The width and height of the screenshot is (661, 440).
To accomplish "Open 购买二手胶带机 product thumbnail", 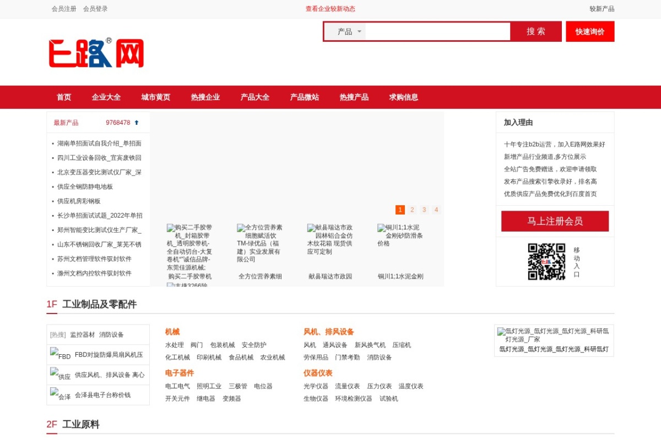I will click(190, 248).
